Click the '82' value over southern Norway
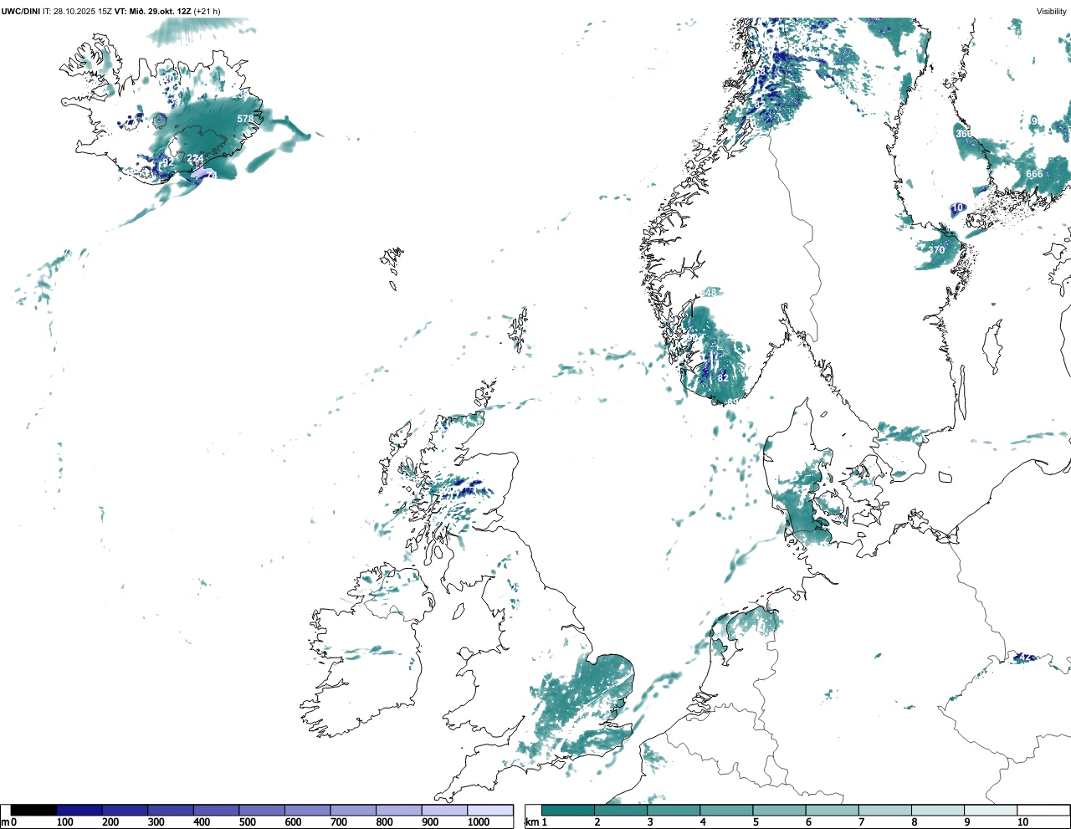Image resolution: width=1071 pixels, height=829 pixels. tap(723, 377)
